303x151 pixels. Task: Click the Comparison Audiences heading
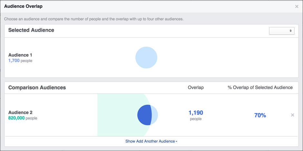tap(37, 88)
